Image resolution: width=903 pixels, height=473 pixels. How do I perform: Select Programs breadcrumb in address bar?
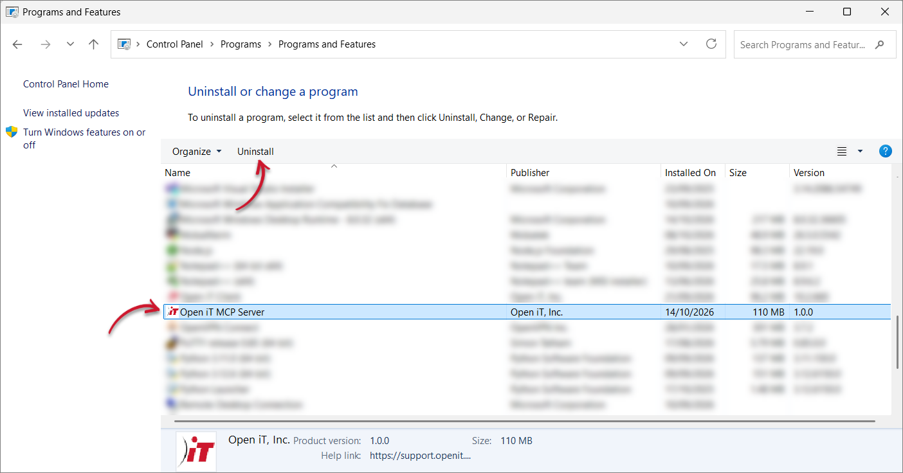[241, 44]
